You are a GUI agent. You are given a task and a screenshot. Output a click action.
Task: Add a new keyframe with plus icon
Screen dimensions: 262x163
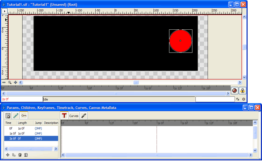click(8, 155)
